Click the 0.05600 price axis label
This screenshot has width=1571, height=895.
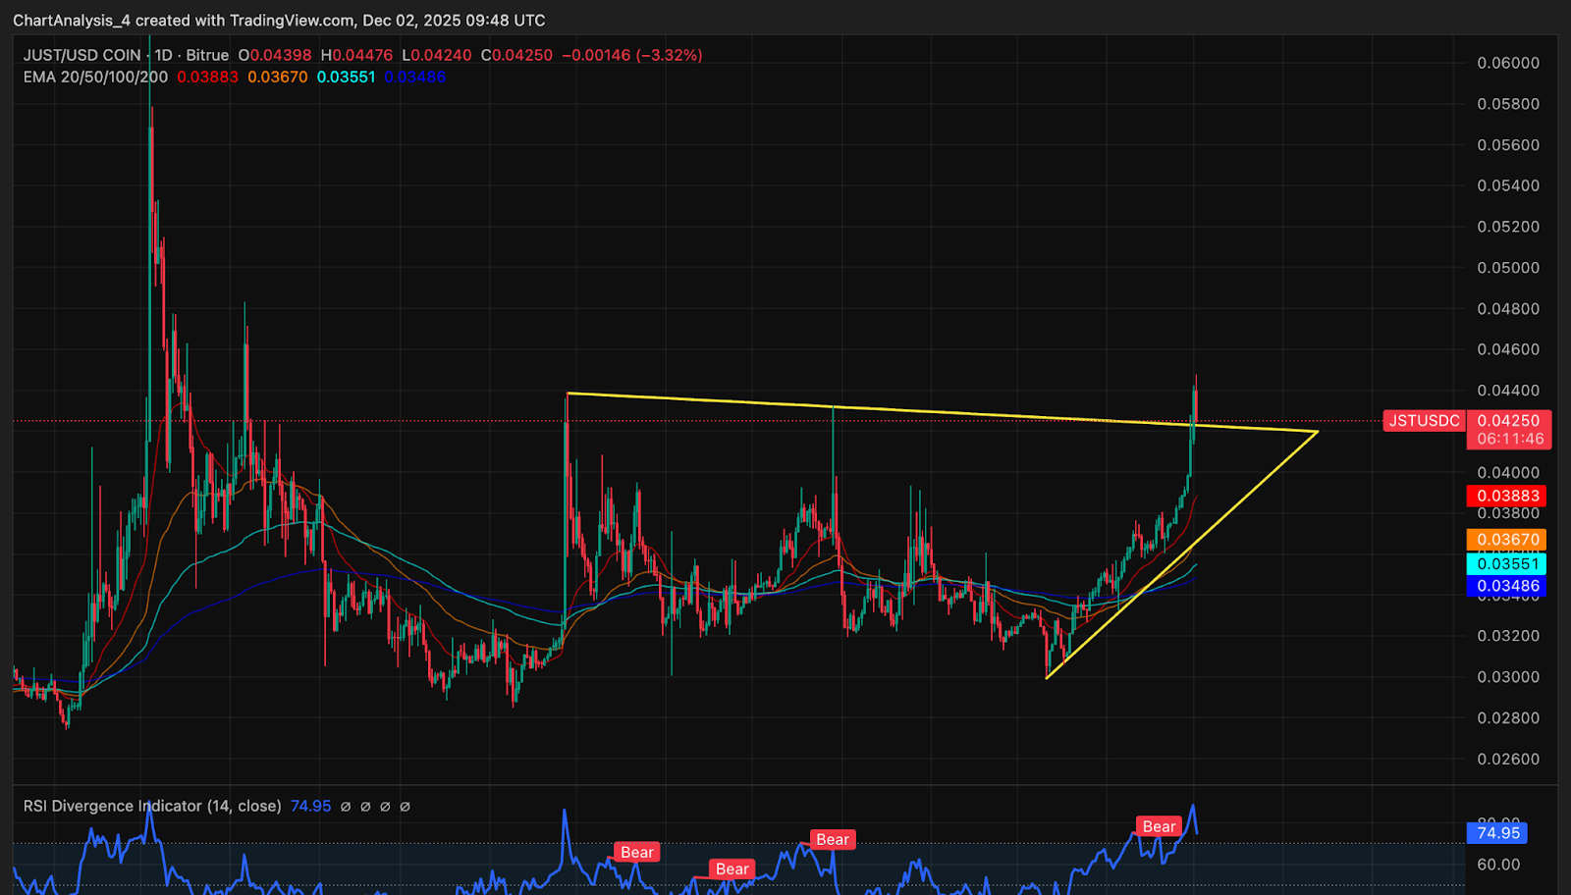pos(1508,145)
